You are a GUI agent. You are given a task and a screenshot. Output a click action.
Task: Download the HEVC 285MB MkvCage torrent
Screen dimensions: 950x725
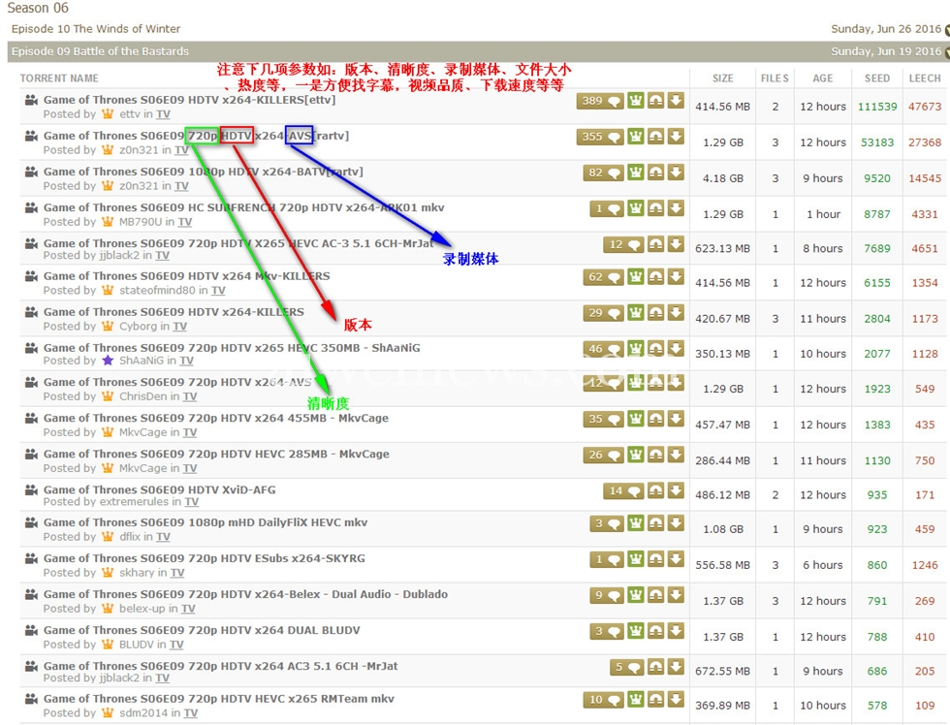tap(676, 455)
